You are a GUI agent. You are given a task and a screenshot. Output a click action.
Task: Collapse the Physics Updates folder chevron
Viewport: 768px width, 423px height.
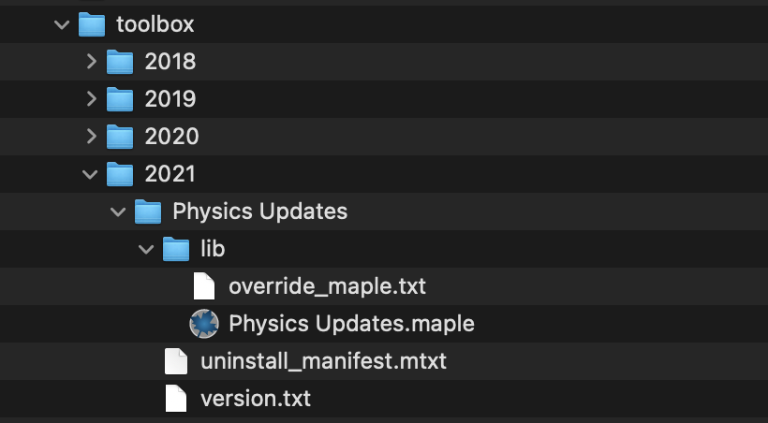[118, 212]
